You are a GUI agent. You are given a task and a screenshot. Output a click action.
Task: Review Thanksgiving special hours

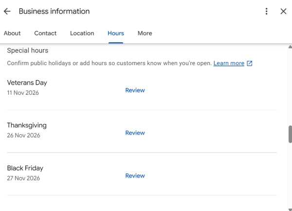click(135, 133)
